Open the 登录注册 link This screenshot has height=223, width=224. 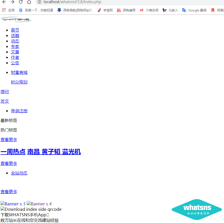pyautogui.click(x=19, y=111)
